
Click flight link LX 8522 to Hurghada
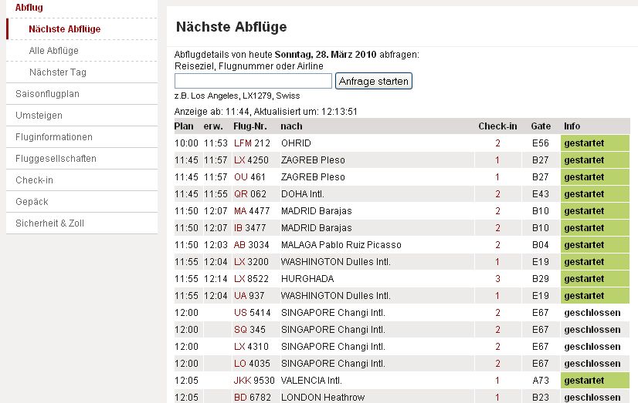click(x=252, y=279)
